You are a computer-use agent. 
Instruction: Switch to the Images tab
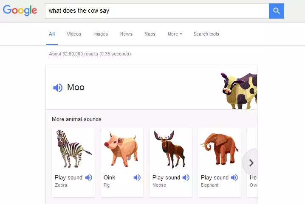[101, 34]
